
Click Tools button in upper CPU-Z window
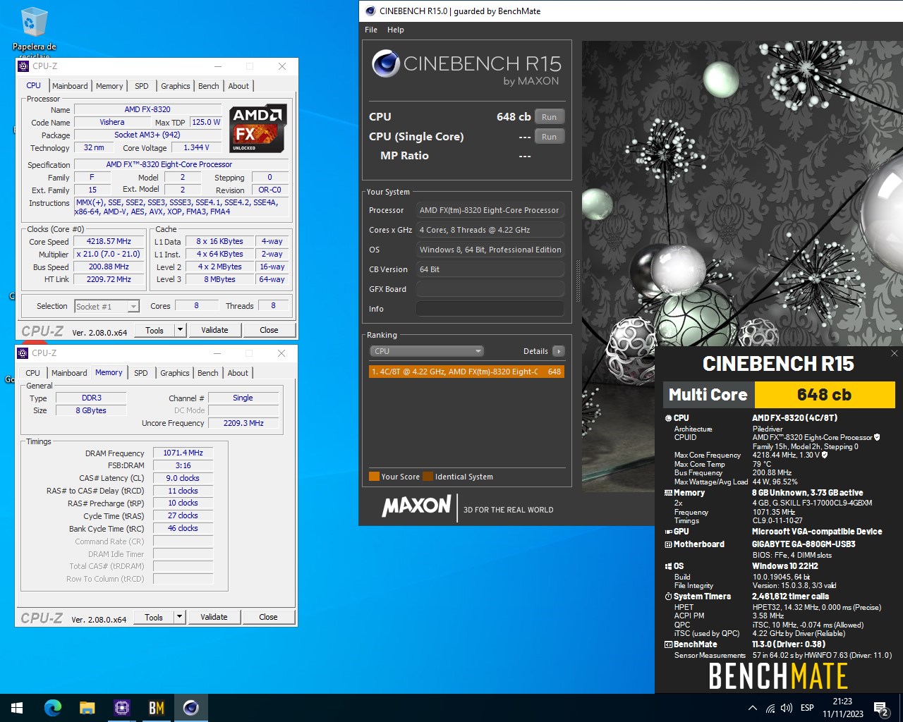154,330
